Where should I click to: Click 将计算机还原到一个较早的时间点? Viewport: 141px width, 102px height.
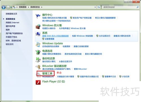(56, 21)
